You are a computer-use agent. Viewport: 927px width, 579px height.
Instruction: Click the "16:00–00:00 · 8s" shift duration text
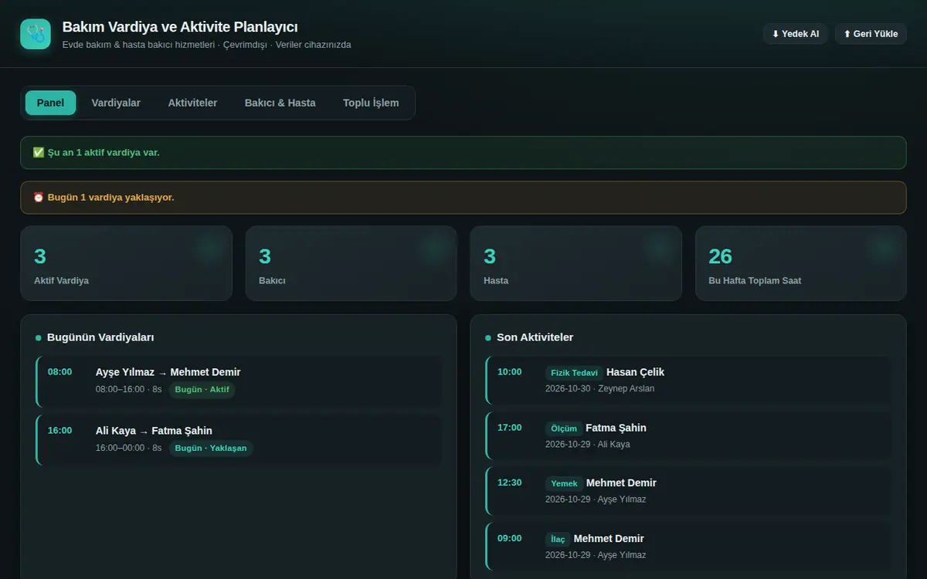point(129,449)
